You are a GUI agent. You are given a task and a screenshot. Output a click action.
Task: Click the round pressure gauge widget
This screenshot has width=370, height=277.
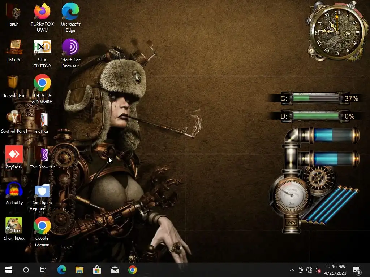pos(292,195)
